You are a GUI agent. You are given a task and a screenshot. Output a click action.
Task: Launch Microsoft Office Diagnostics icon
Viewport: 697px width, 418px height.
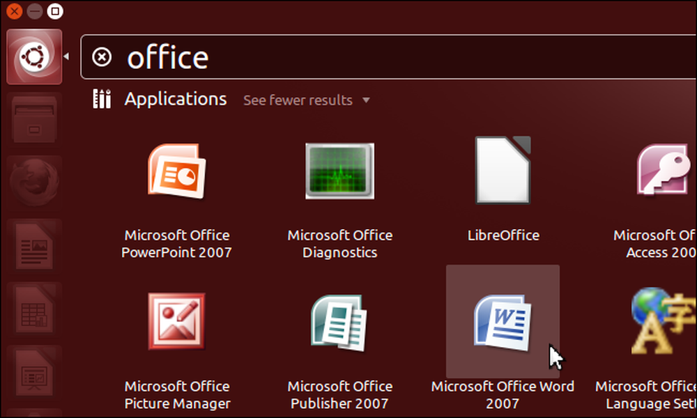(339, 171)
